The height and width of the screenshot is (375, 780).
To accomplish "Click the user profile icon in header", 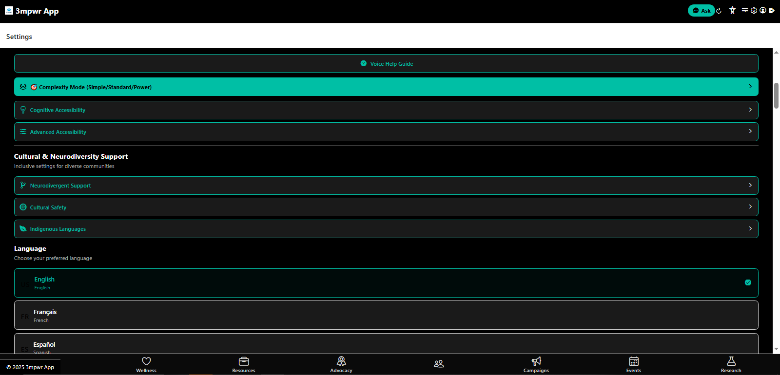I will pyautogui.click(x=762, y=10).
